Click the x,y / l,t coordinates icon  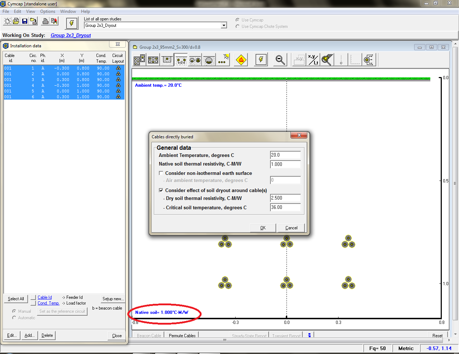(313, 60)
